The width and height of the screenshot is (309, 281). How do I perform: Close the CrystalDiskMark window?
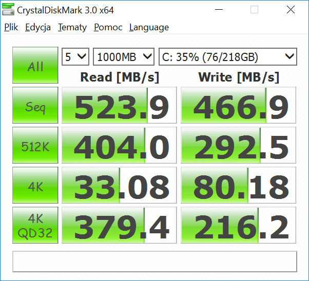291,9
